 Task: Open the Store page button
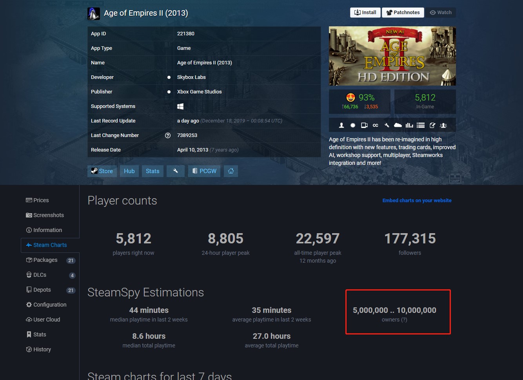click(x=102, y=171)
